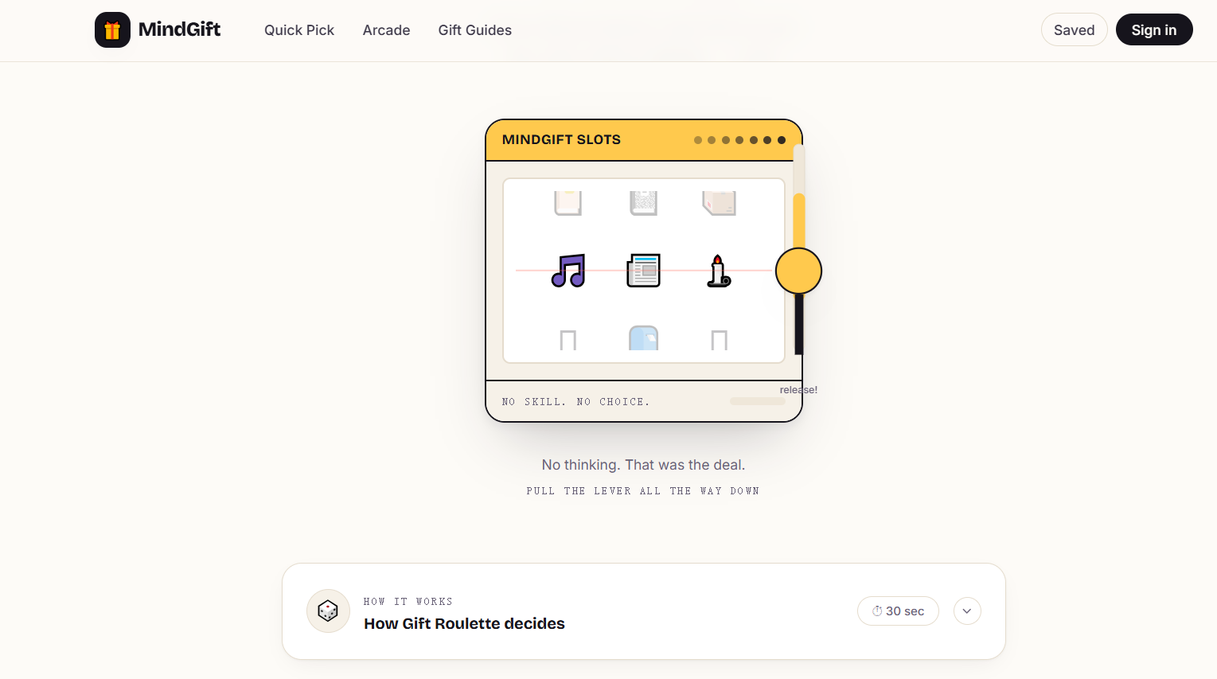Click the "How Gift Roulette decides" heading
Viewport: 1217px width, 679px height.
464,623
